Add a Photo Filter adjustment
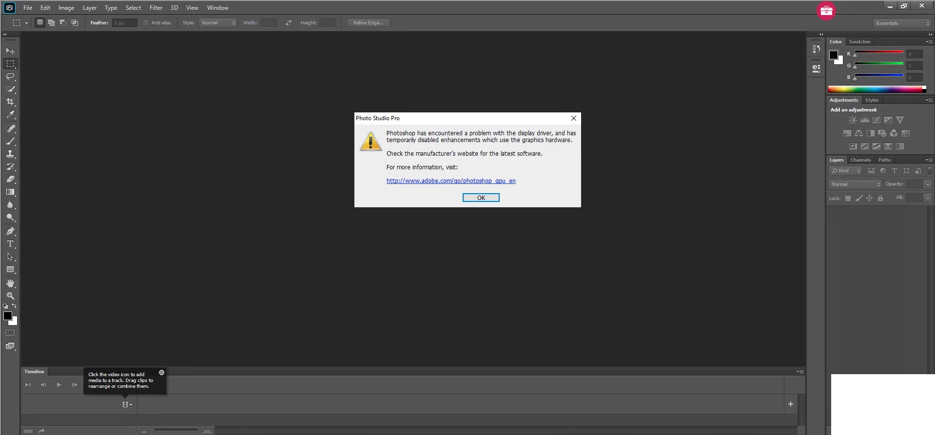Viewport: 935px width, 435px height. click(x=882, y=133)
